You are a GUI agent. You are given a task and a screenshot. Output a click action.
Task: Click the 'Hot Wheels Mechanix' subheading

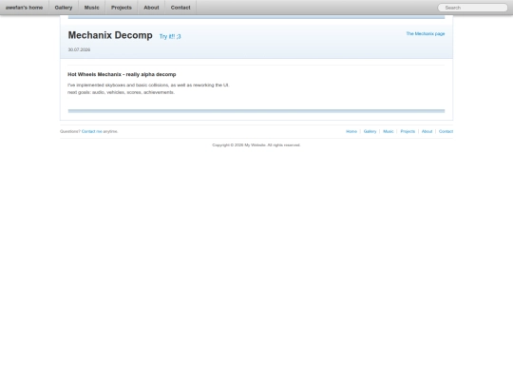coord(122,74)
